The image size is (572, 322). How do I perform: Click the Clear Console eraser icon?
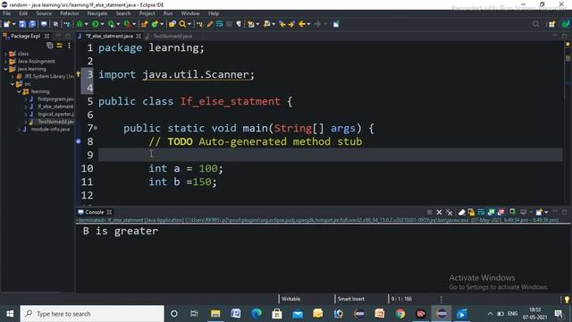click(461, 212)
